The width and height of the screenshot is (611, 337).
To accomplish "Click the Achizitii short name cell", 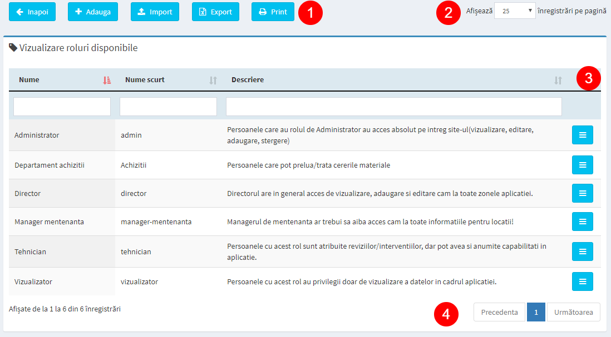I will (x=169, y=165).
